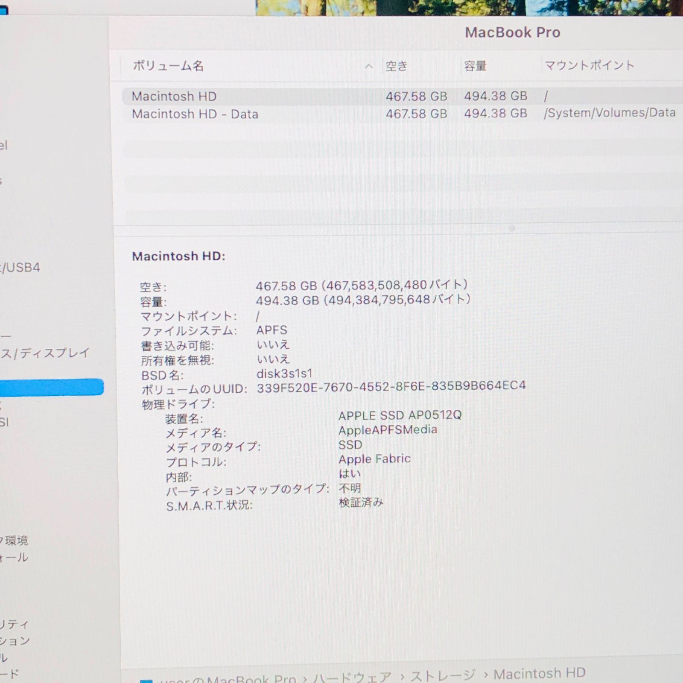Click the Macintosh HD: detail heading
Image resolution: width=683 pixels, height=683 pixels.
178,256
